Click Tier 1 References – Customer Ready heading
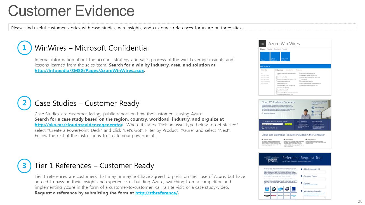 pos(94,166)
